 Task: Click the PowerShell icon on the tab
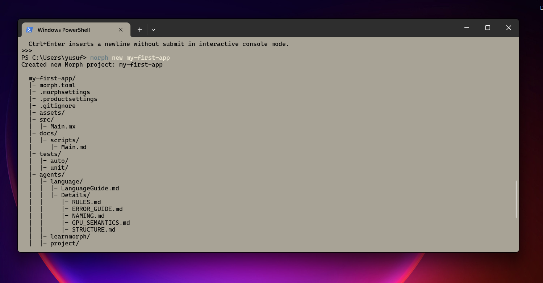pyautogui.click(x=29, y=30)
